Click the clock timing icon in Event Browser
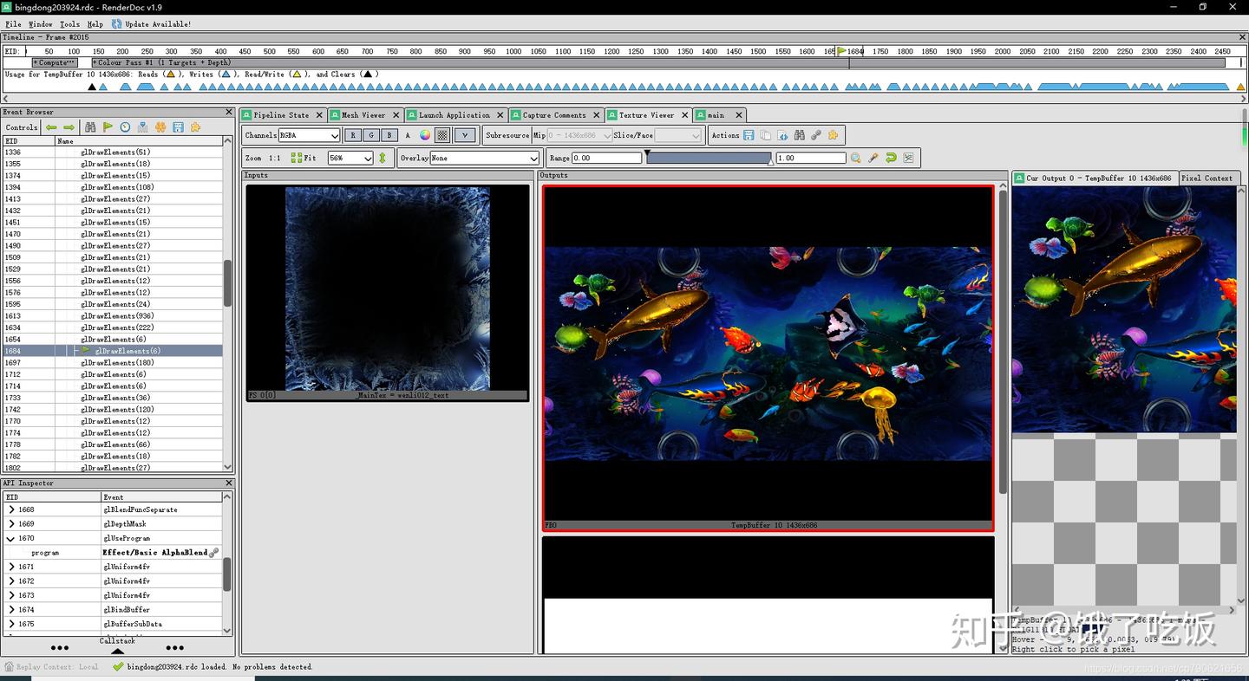 pyautogui.click(x=125, y=127)
